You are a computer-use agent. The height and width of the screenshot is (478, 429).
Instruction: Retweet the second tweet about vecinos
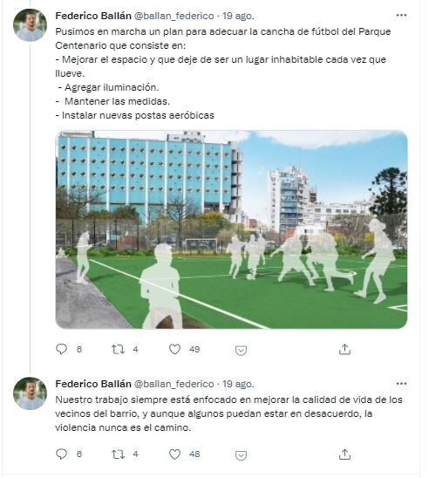[118, 454]
